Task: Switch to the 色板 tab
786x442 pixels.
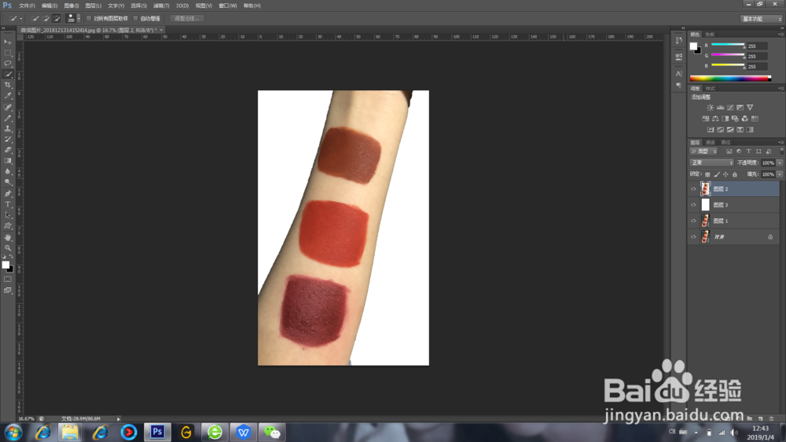Action: click(x=710, y=35)
